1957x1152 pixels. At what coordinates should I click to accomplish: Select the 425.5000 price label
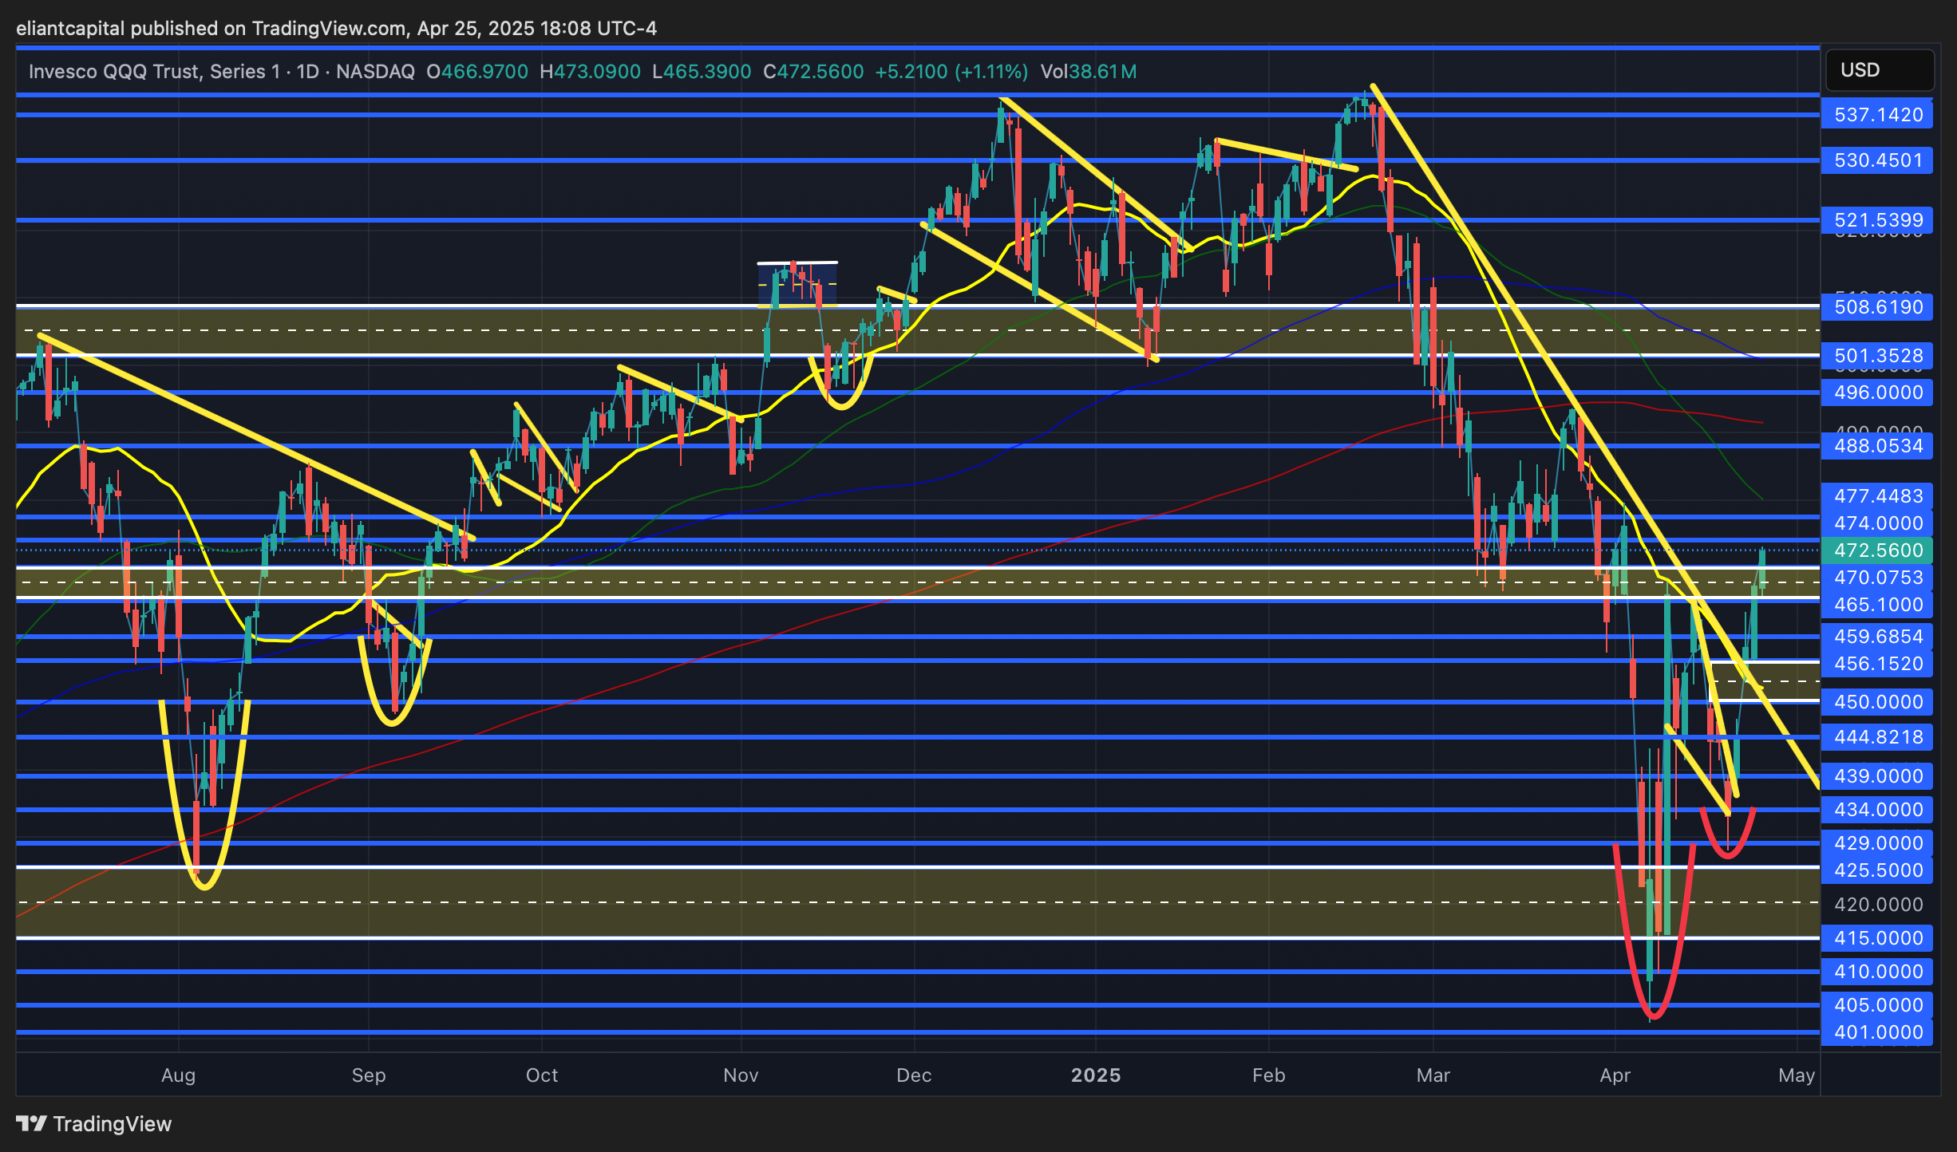(1877, 870)
